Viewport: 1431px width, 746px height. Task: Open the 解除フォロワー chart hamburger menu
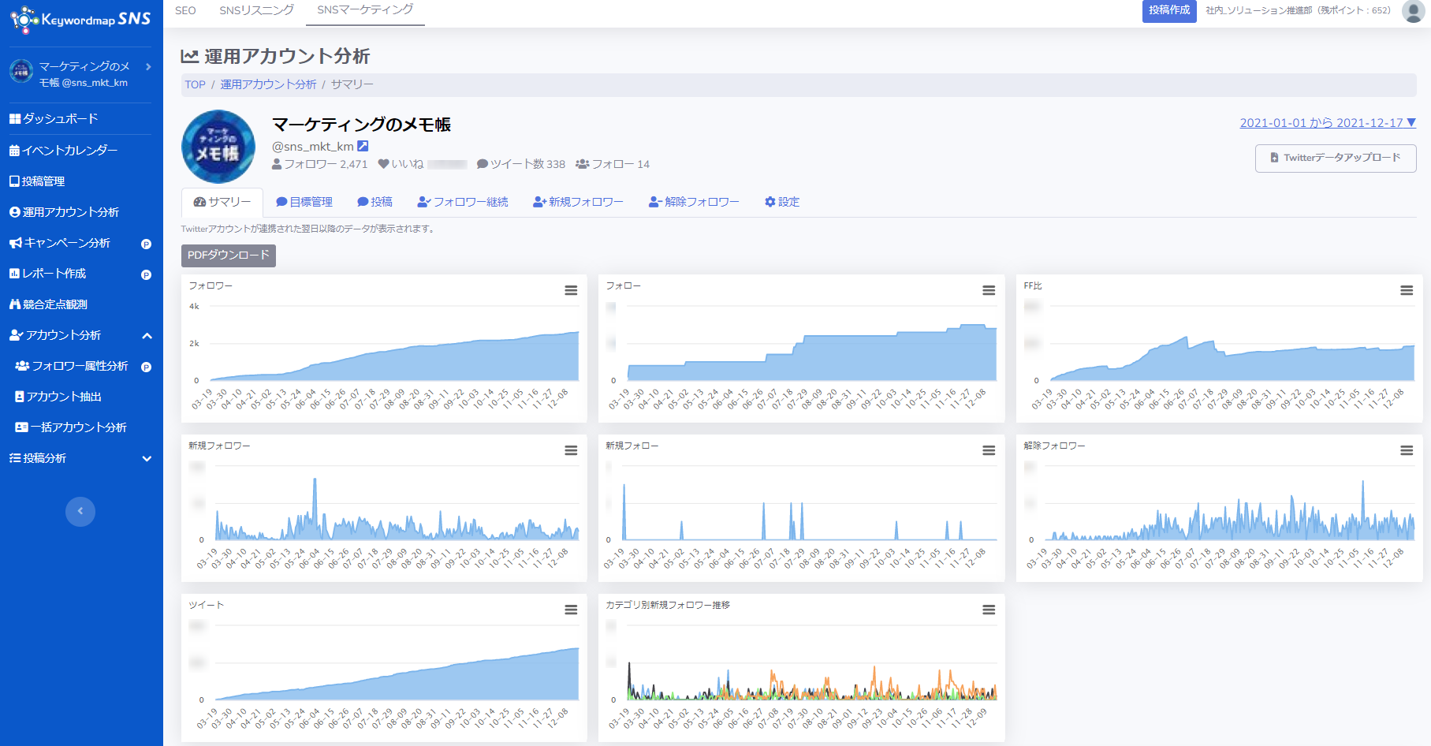(1407, 450)
